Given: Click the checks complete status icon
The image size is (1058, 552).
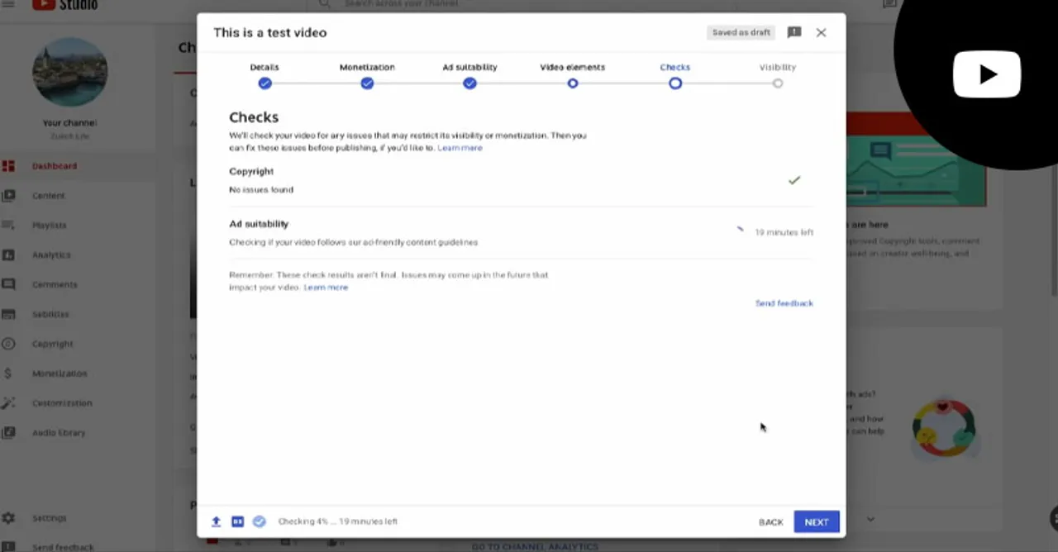Looking at the screenshot, I should (259, 521).
